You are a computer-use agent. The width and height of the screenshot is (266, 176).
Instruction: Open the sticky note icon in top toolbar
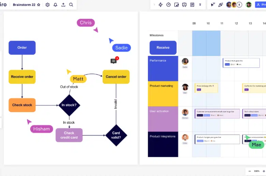point(176,5)
